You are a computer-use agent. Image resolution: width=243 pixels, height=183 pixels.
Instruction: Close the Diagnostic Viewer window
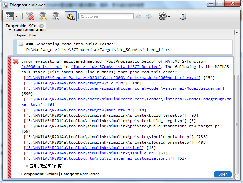click(233, 4)
